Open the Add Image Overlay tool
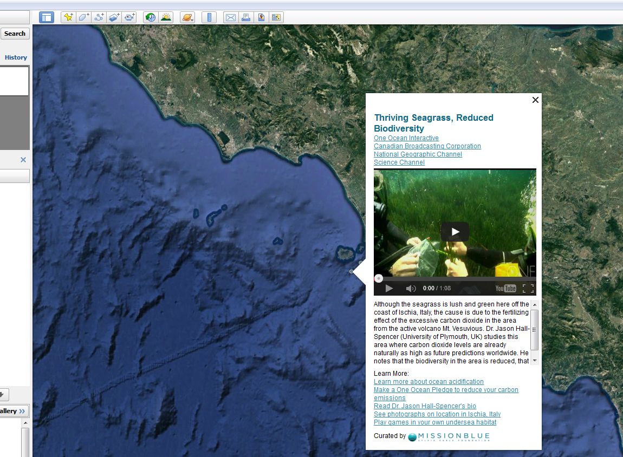This screenshot has width=623, height=457. [x=114, y=17]
